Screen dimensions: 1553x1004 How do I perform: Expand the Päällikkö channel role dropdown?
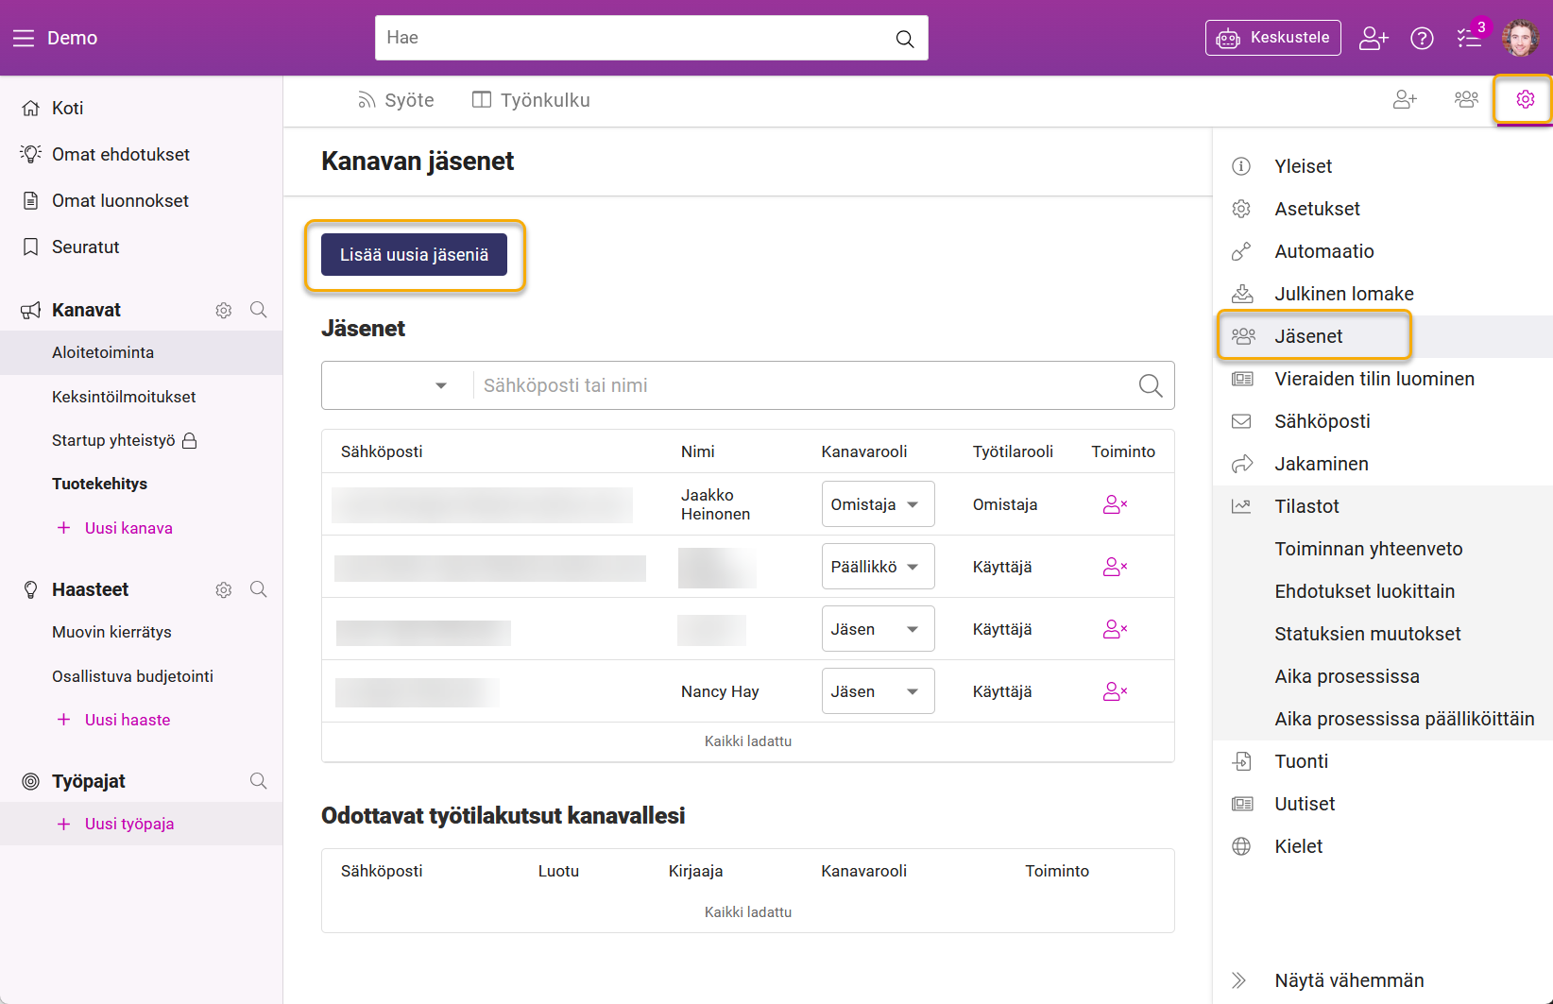coord(878,567)
